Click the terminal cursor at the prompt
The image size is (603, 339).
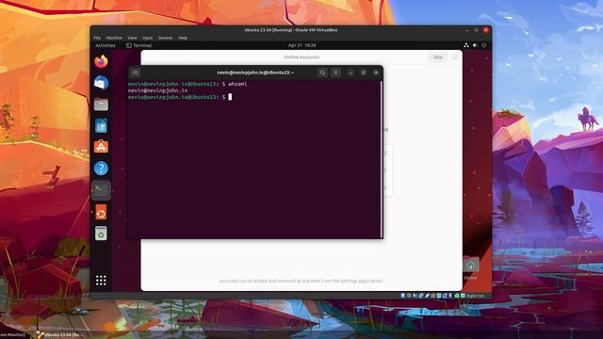[x=230, y=97]
